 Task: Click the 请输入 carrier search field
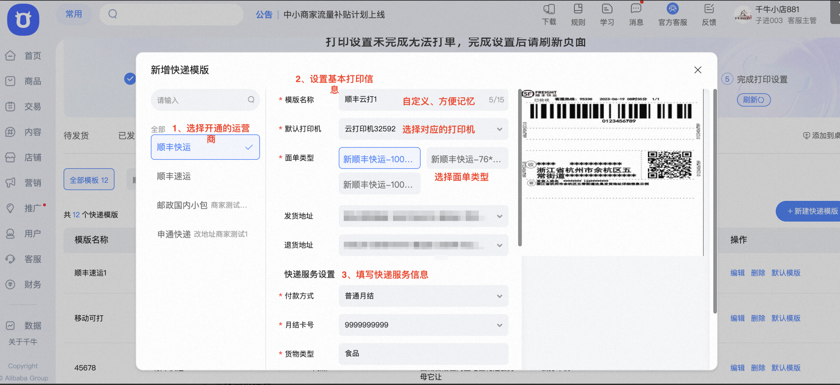coord(205,100)
